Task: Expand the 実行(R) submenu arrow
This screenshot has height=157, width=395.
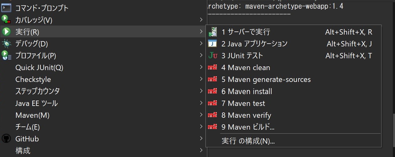Action: 201,32
